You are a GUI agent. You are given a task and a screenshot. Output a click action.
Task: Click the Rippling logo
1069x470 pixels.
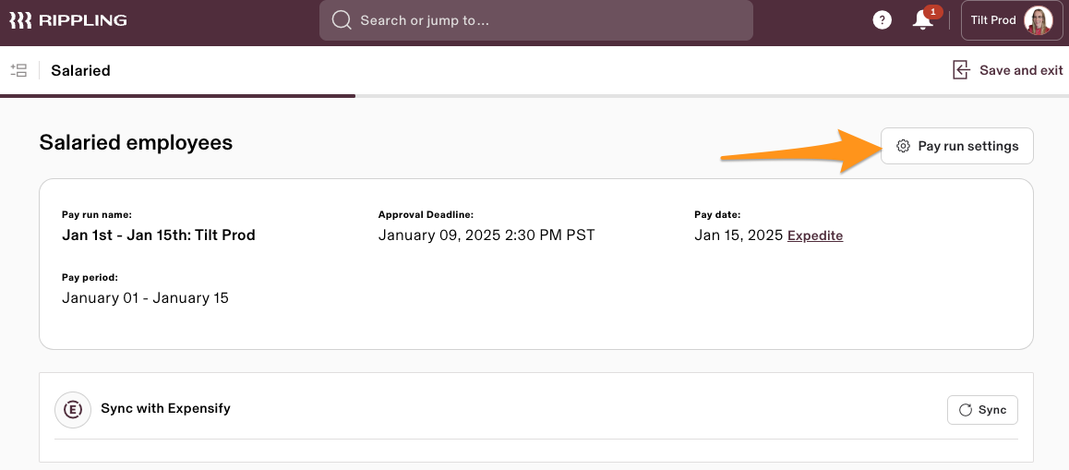click(68, 20)
